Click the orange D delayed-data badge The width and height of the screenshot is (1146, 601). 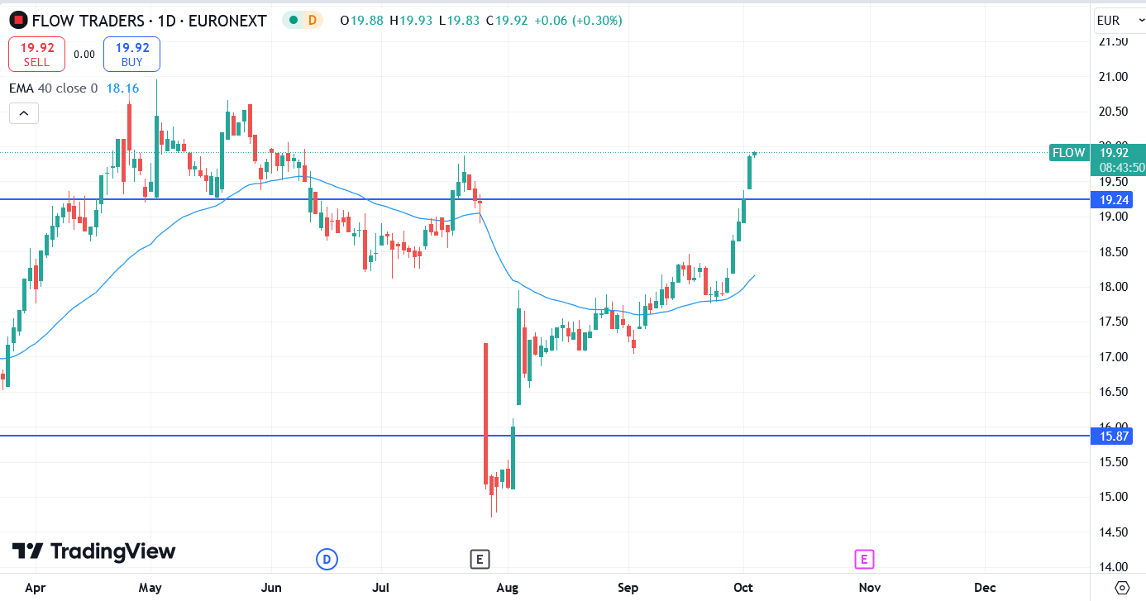(x=313, y=21)
